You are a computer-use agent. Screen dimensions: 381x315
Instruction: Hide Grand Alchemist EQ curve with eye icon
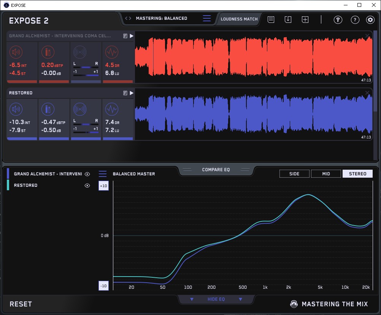pyautogui.click(x=87, y=174)
